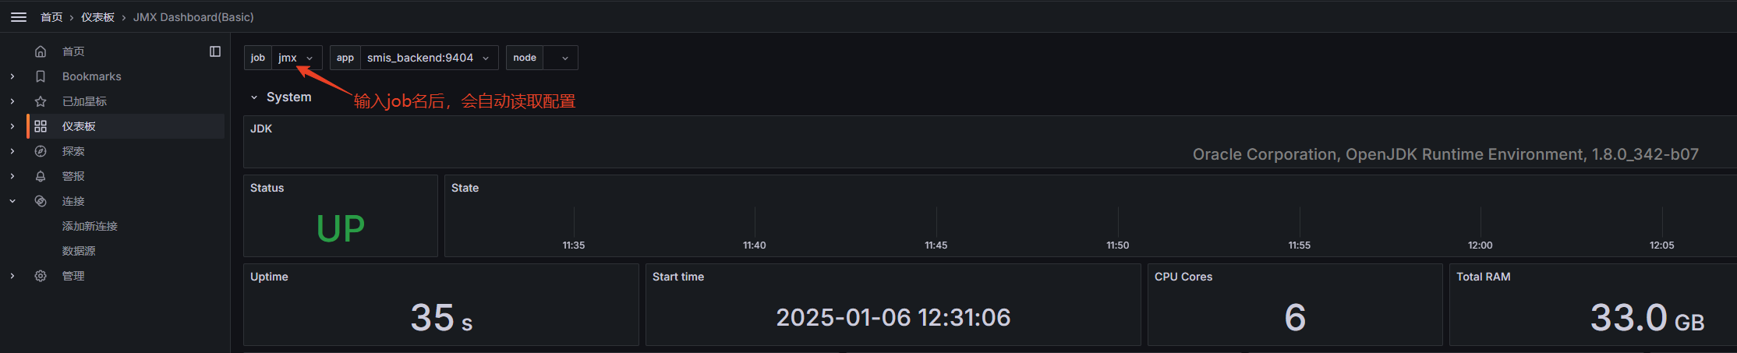
Task: Click the alerting bell icon
Action: 41,176
